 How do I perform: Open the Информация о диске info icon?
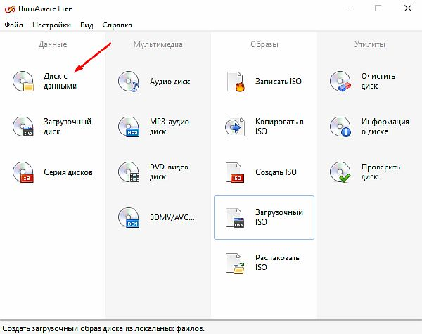(x=340, y=127)
